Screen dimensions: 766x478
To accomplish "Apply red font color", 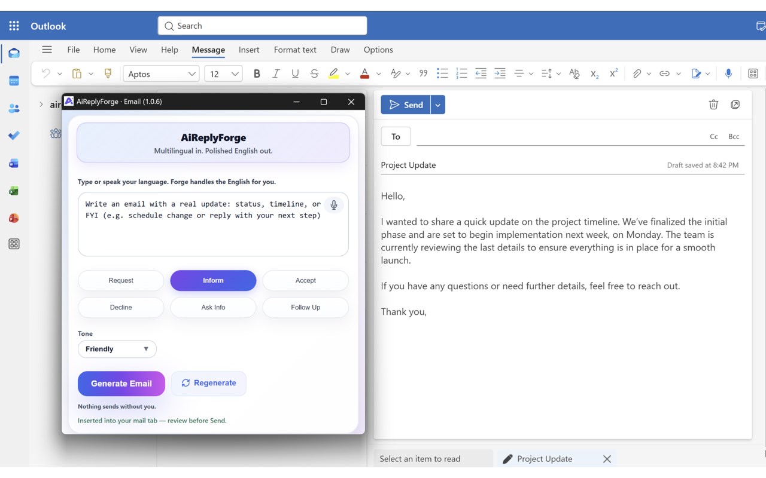I will point(364,73).
